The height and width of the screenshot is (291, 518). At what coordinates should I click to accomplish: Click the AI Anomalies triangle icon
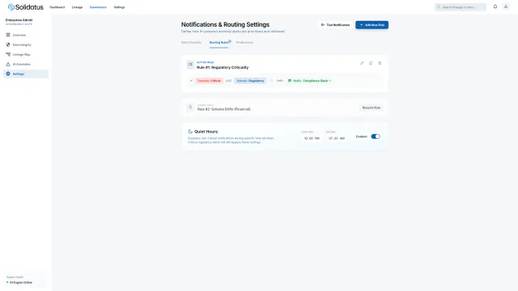8,64
